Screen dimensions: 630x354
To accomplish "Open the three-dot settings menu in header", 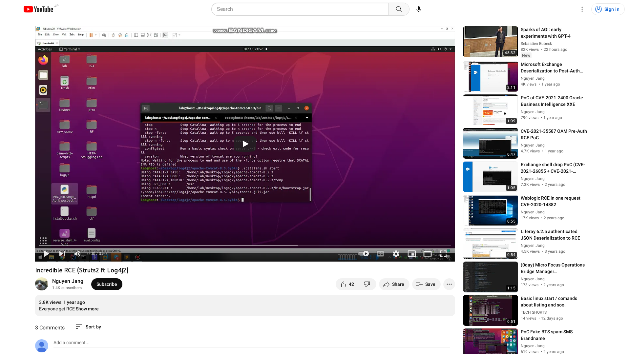I will point(582,9).
